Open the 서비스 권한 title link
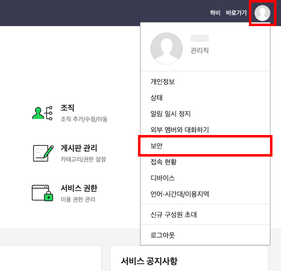 79,188
